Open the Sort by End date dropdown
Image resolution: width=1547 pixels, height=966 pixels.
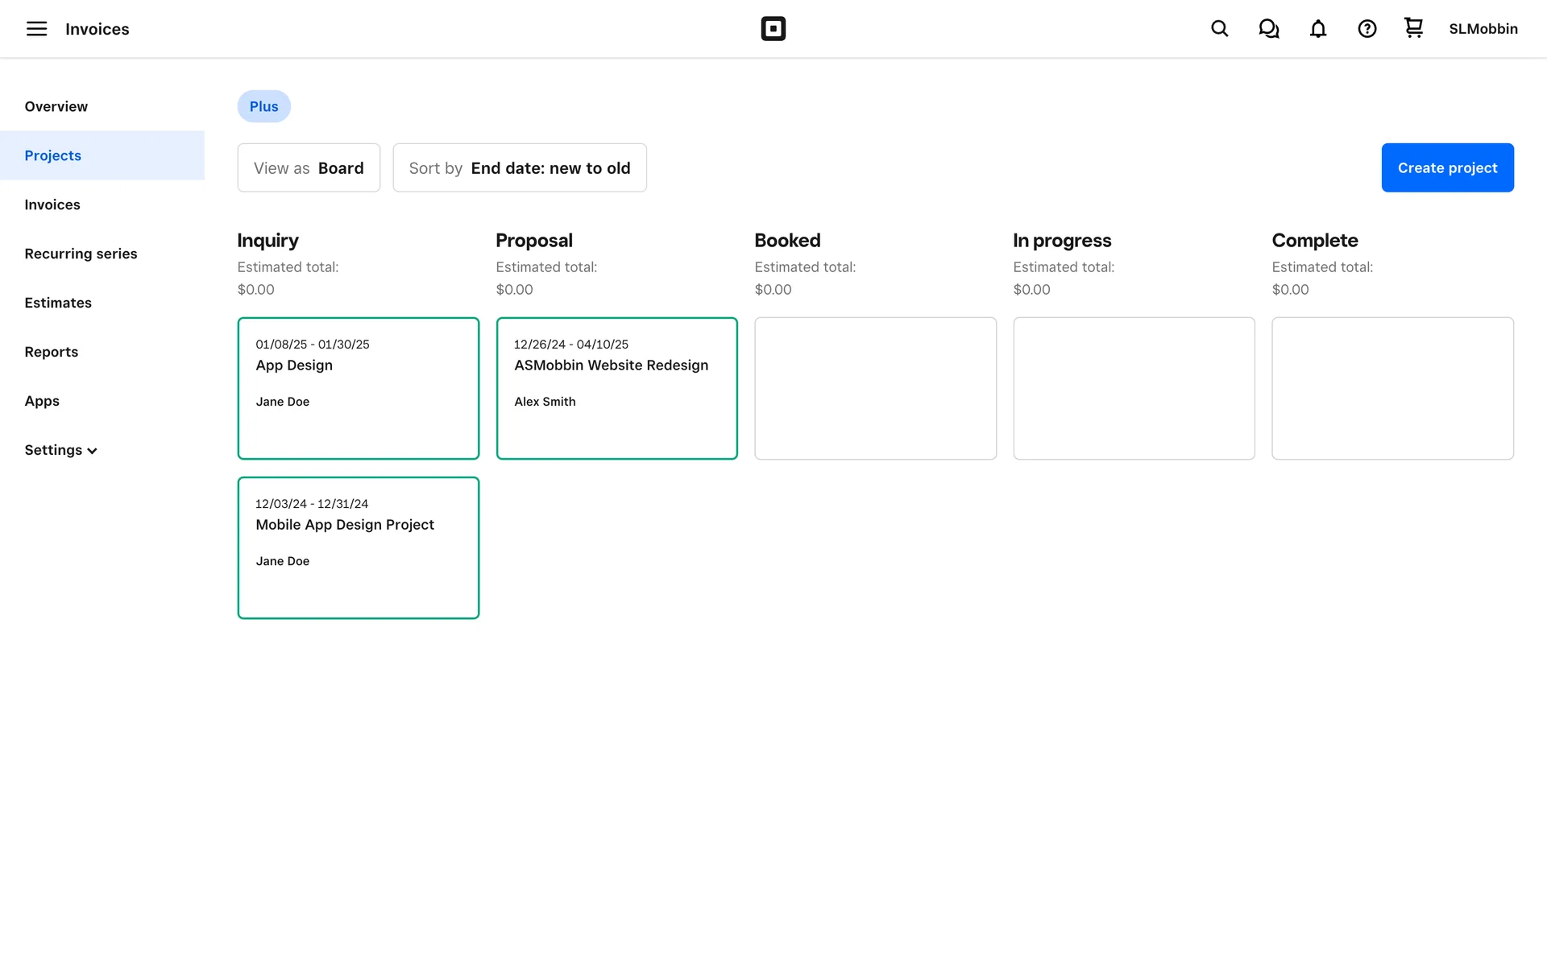pyautogui.click(x=519, y=167)
